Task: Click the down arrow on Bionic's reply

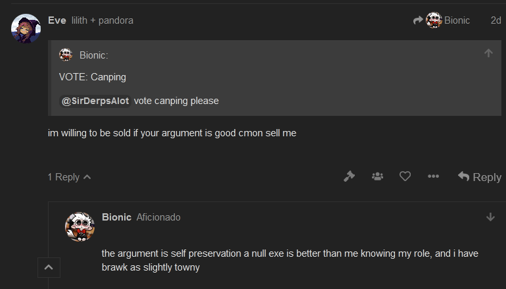Action: click(x=490, y=217)
